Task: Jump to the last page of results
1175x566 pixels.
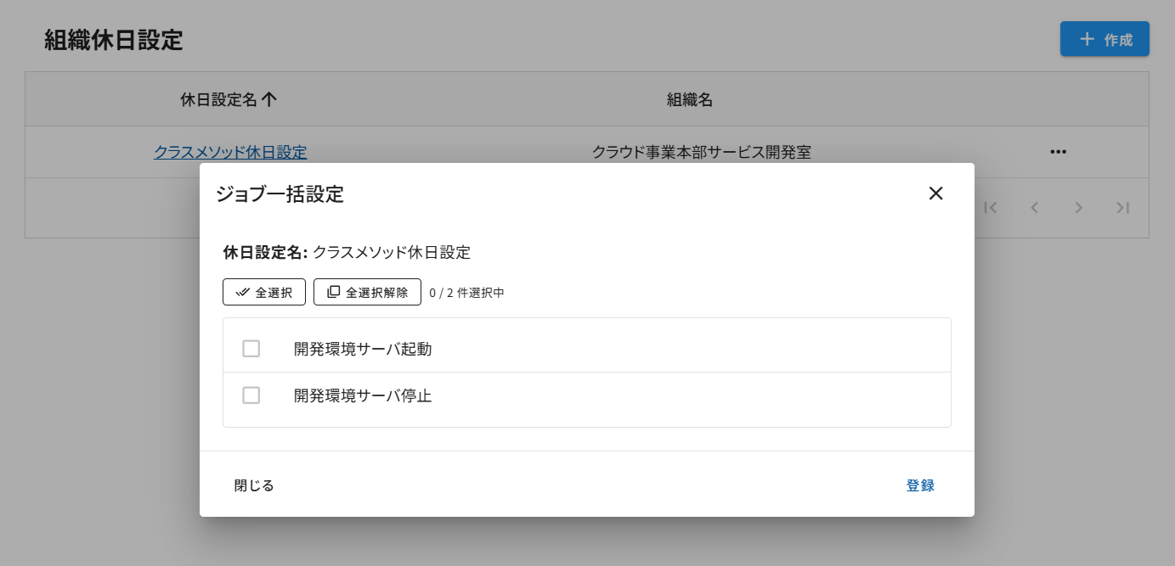Action: pyautogui.click(x=1122, y=207)
